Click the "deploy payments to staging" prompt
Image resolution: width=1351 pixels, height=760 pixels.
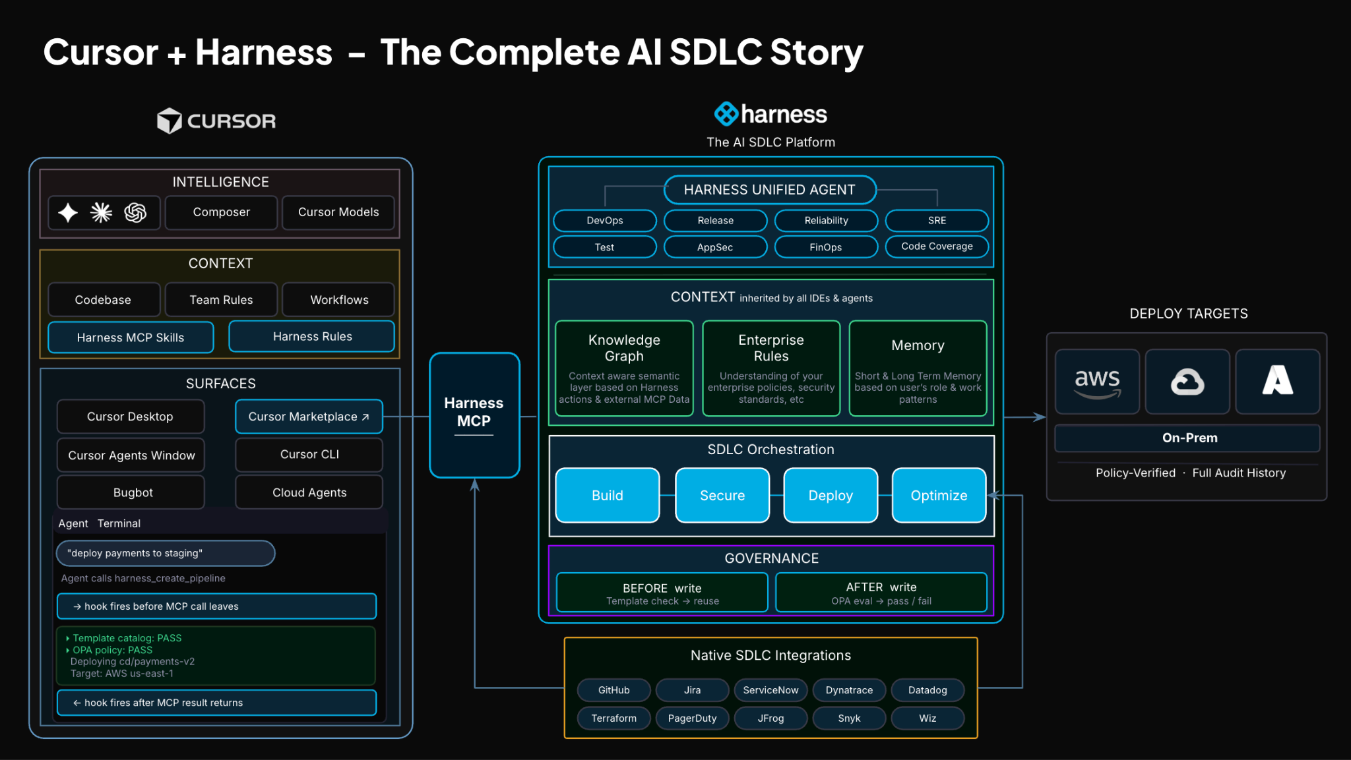pos(166,553)
